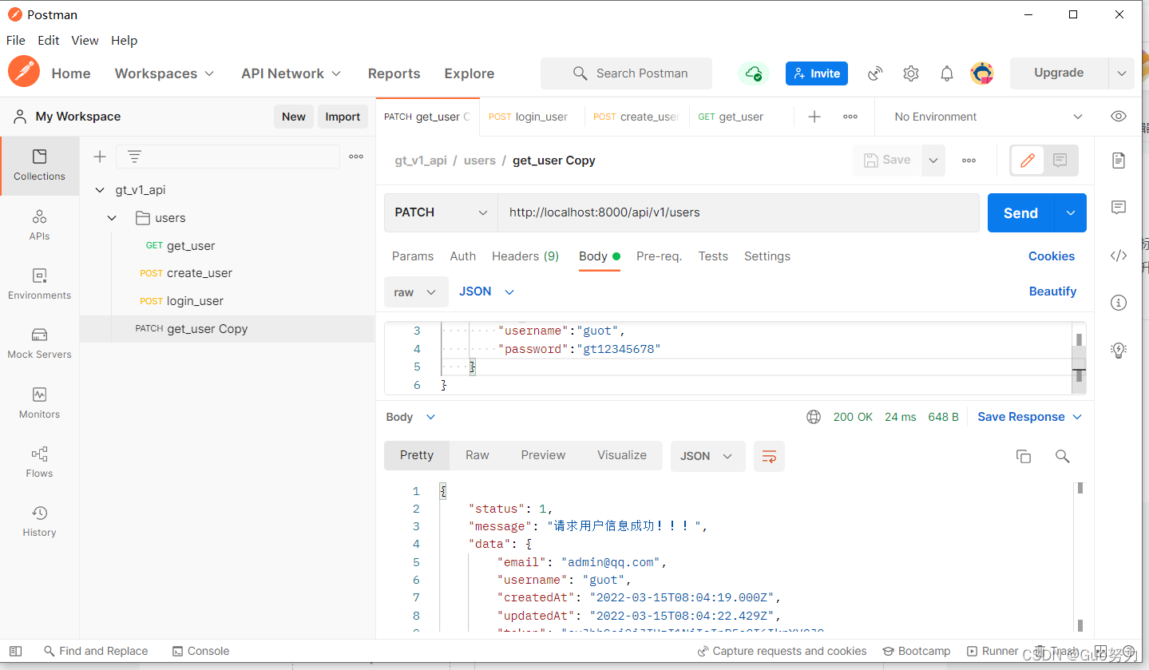Collapse gt_v1_api collection

[x=100, y=190]
